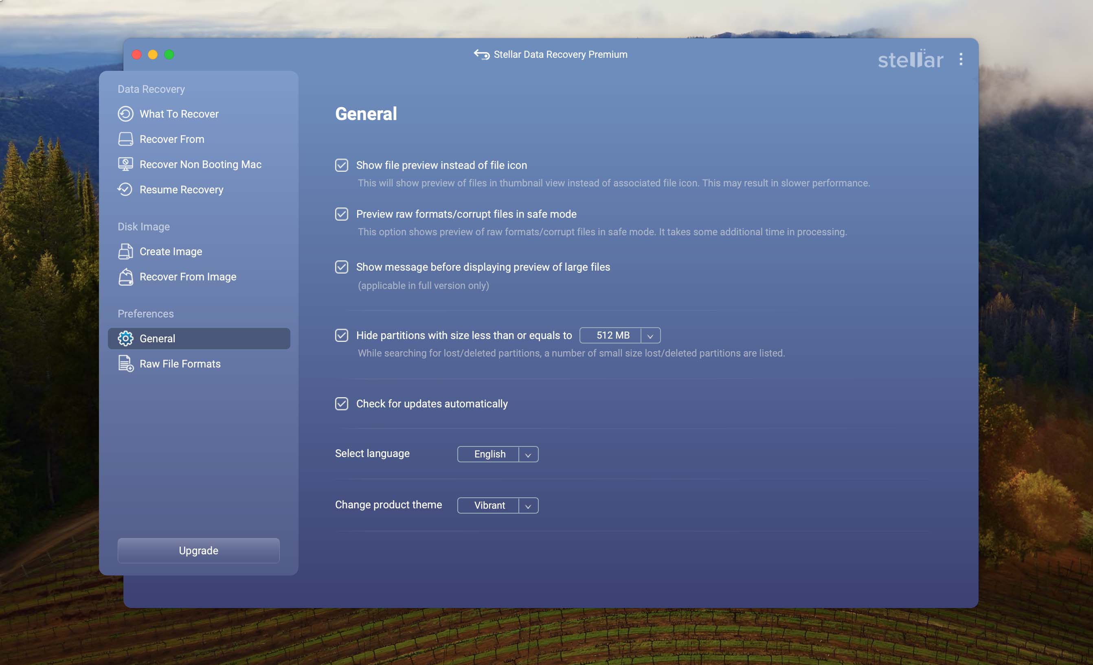Click the Recover From drive icon

tap(125, 139)
